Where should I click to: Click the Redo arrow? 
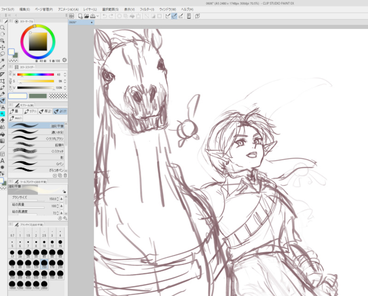(x=111, y=16)
